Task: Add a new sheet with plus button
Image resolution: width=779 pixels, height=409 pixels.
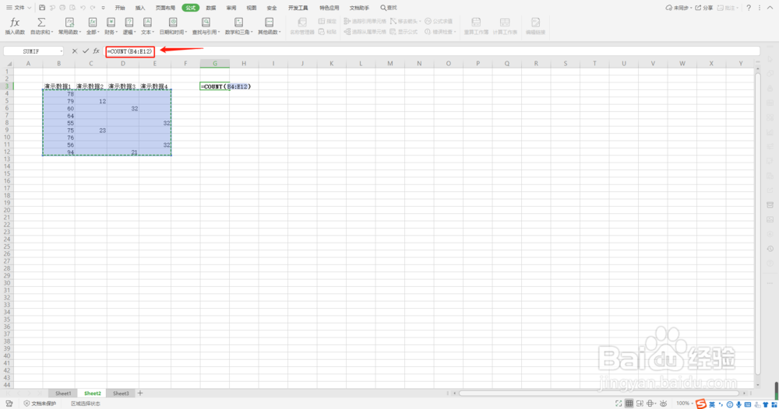Action: point(140,393)
